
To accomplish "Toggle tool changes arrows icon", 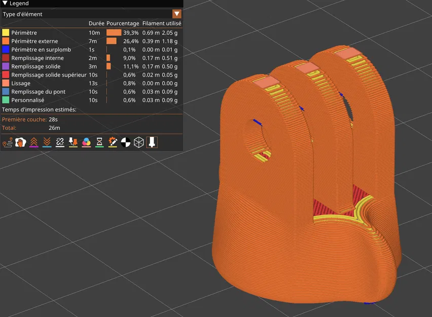I will pos(73,142).
